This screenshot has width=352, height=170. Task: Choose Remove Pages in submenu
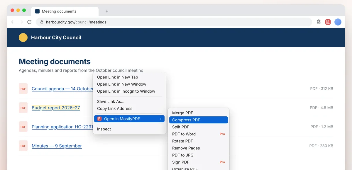[x=199, y=148]
